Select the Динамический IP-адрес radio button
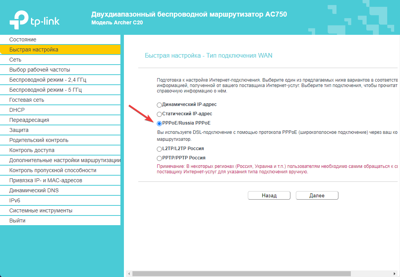Screen dimensions: 400x277 click(159, 105)
